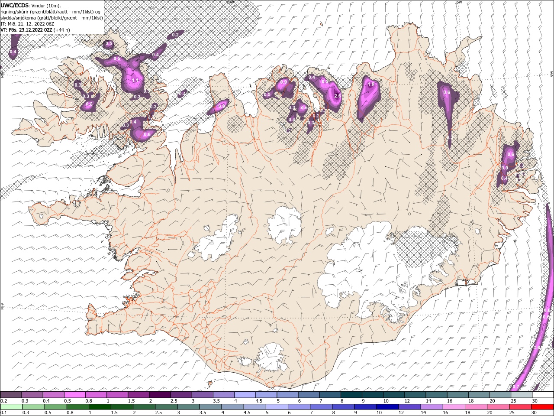Image resolution: width=554 pixels, height=416 pixels.
Task: Click the valid time 'VT: Fös. 23.12.2022 02Z' line
Action: [27, 30]
